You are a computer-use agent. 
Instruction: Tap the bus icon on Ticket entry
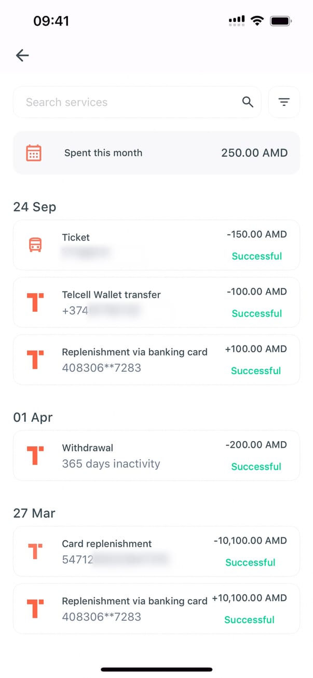[x=35, y=245]
